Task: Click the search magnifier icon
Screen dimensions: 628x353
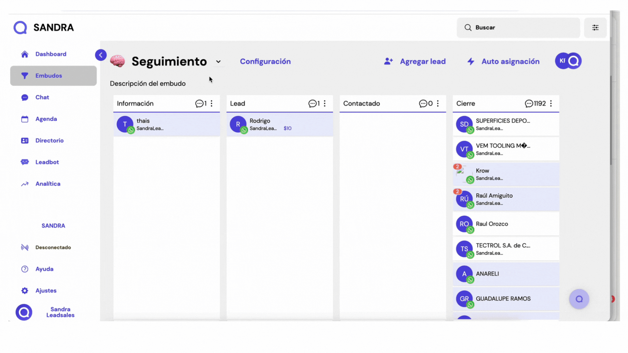Action: pos(468,27)
